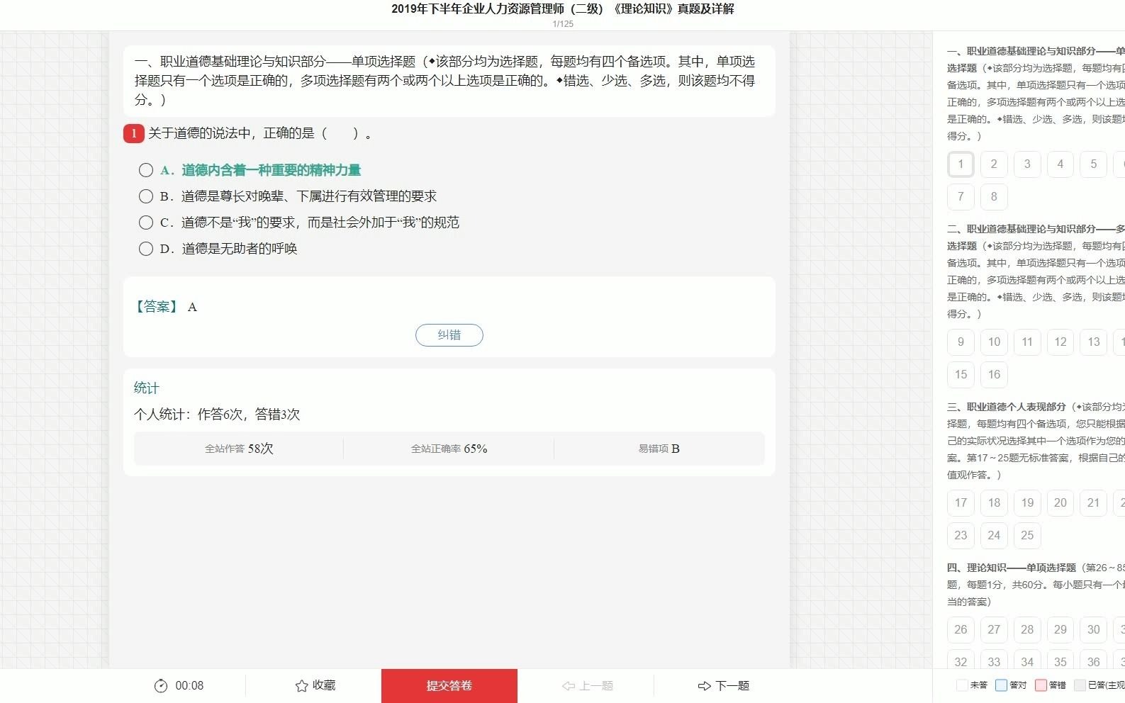Click the 1/125 page counter
This screenshot has width=1125, height=703.
(x=563, y=24)
